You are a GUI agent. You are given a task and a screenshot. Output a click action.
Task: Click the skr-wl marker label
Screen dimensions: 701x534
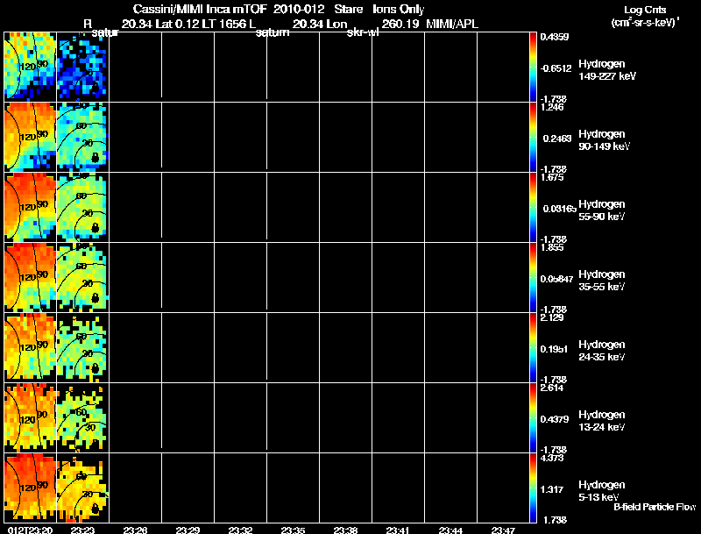pos(363,33)
